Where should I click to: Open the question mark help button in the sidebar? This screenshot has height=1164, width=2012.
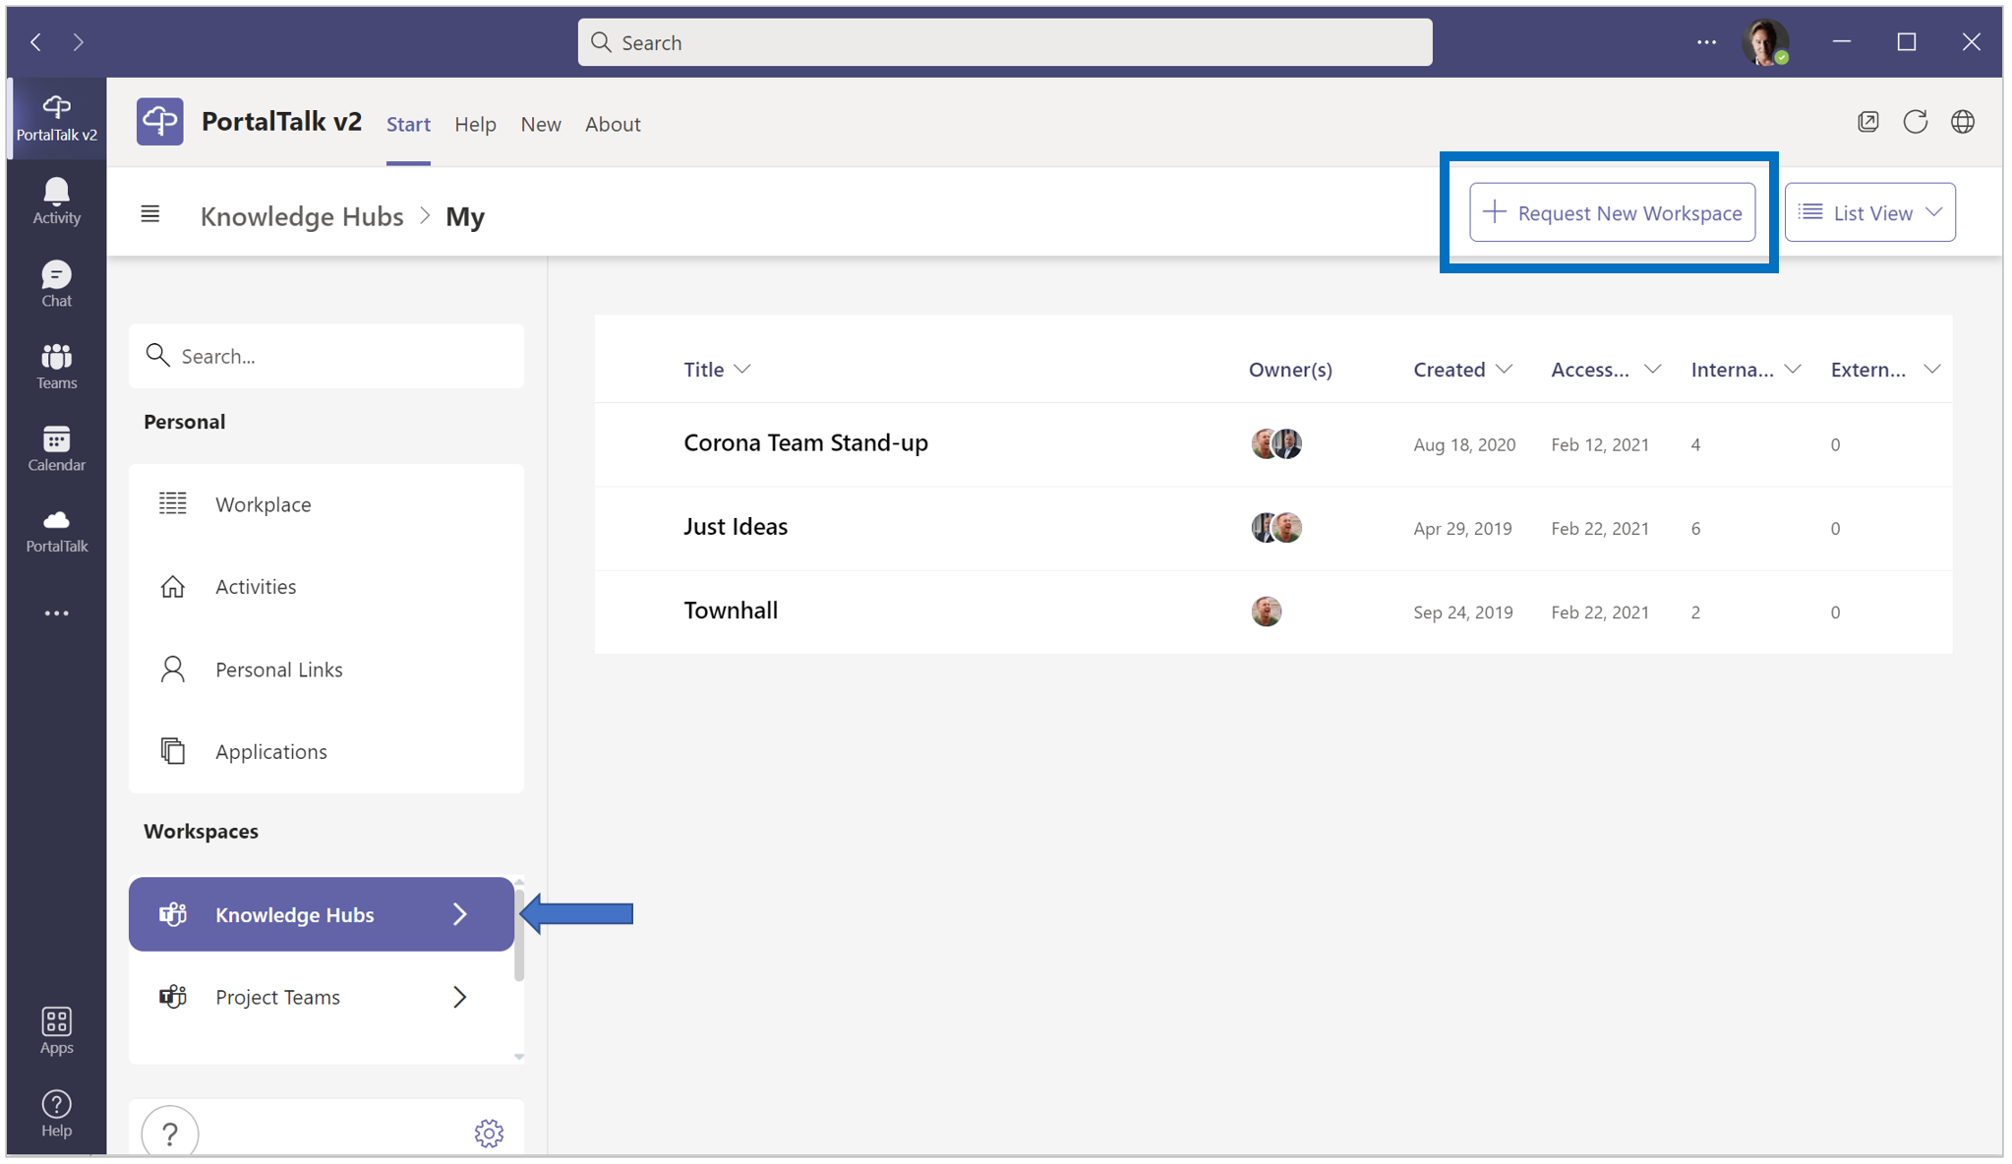pyautogui.click(x=170, y=1133)
